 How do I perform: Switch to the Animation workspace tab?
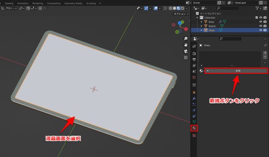click(23, 3)
